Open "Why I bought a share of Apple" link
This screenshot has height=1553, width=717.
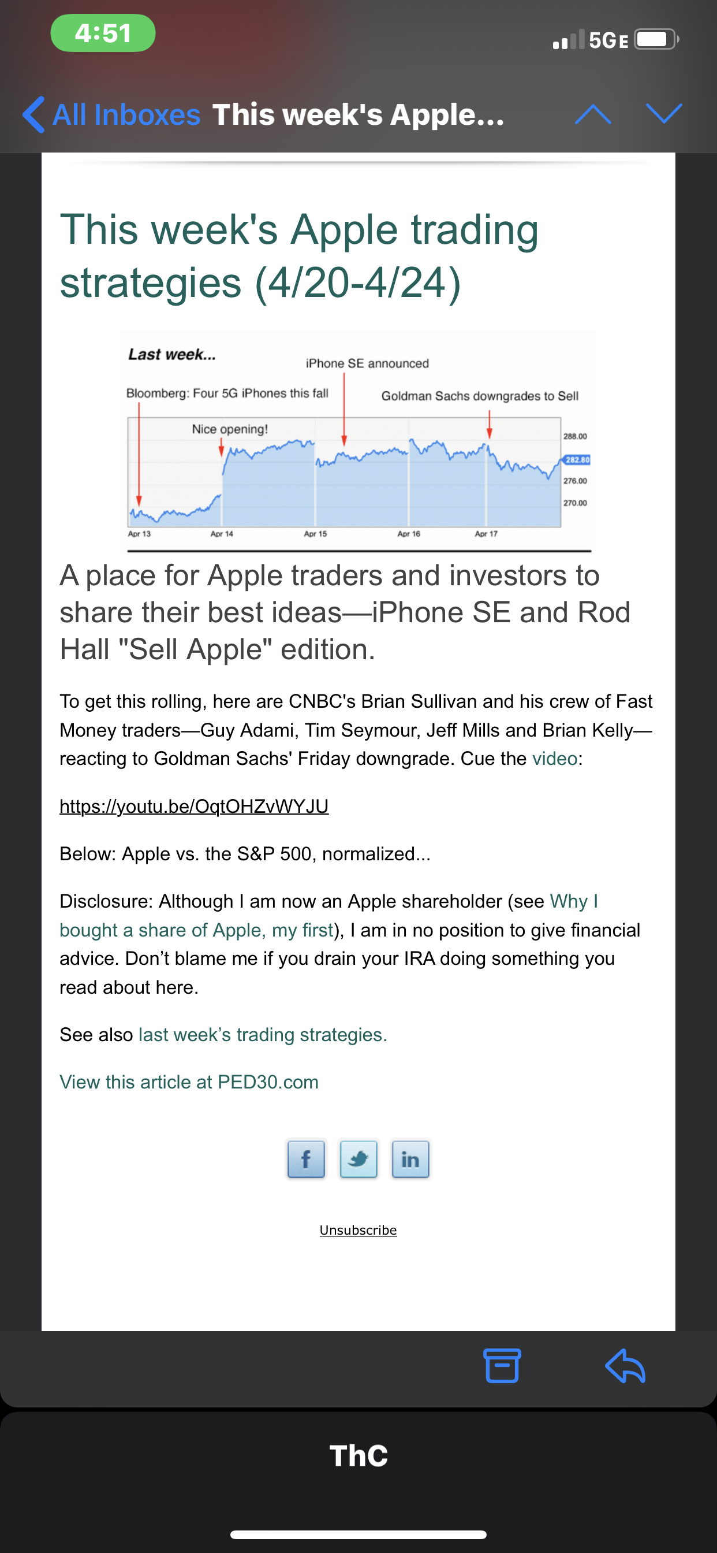[x=196, y=930]
